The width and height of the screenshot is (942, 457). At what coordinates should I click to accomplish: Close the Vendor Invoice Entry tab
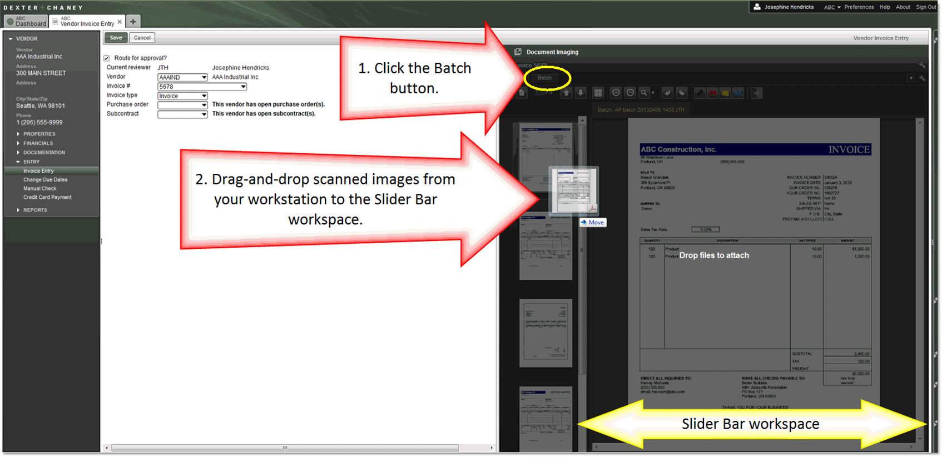(x=120, y=22)
